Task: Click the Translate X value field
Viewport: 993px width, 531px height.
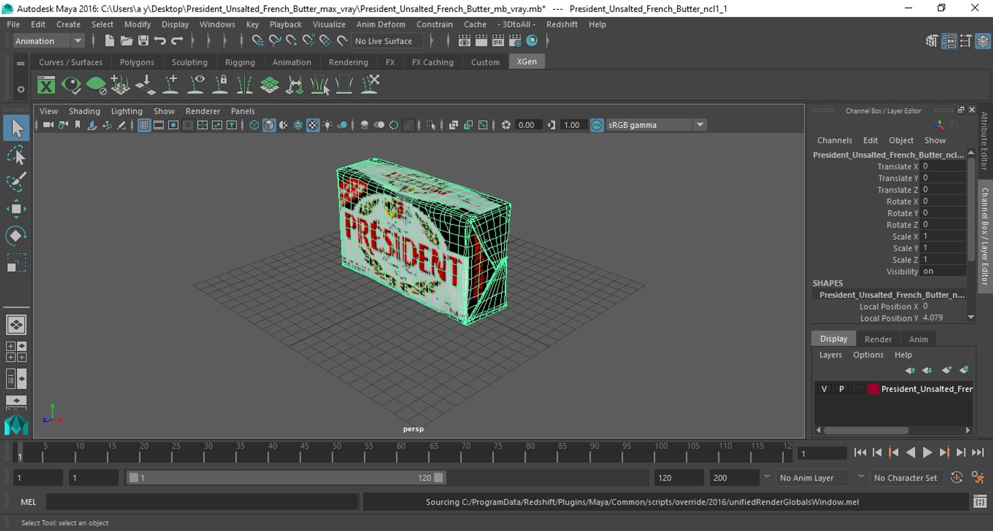Action: (x=943, y=166)
